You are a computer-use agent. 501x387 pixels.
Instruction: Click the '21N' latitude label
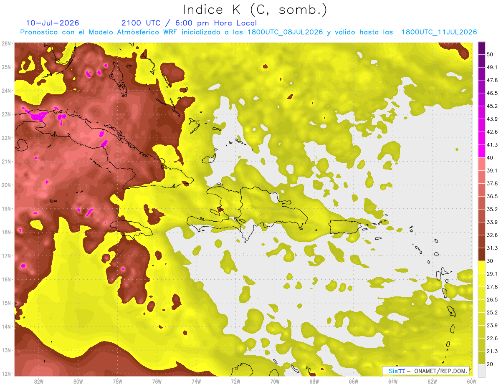6,162
